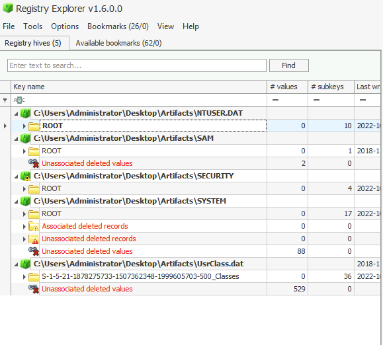Click the 17 subkeys cell
383x345 pixels.
(x=331, y=213)
